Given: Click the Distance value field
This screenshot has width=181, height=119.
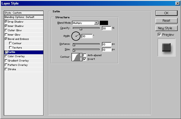Looking at the screenshot, I should tap(106, 44).
